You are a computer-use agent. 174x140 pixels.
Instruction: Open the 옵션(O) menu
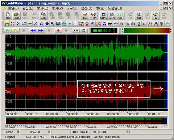pos(87,8)
